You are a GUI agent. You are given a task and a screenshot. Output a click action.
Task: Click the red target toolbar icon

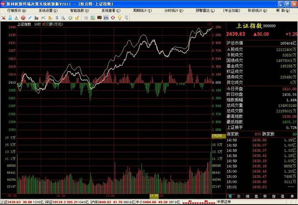click(x=23, y=18)
